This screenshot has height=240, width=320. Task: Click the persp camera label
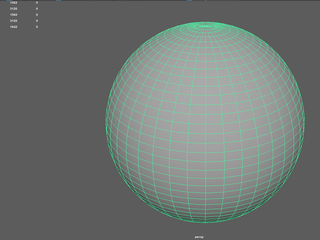click(x=199, y=237)
